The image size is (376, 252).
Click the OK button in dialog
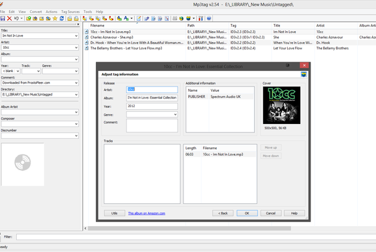pos(247,213)
